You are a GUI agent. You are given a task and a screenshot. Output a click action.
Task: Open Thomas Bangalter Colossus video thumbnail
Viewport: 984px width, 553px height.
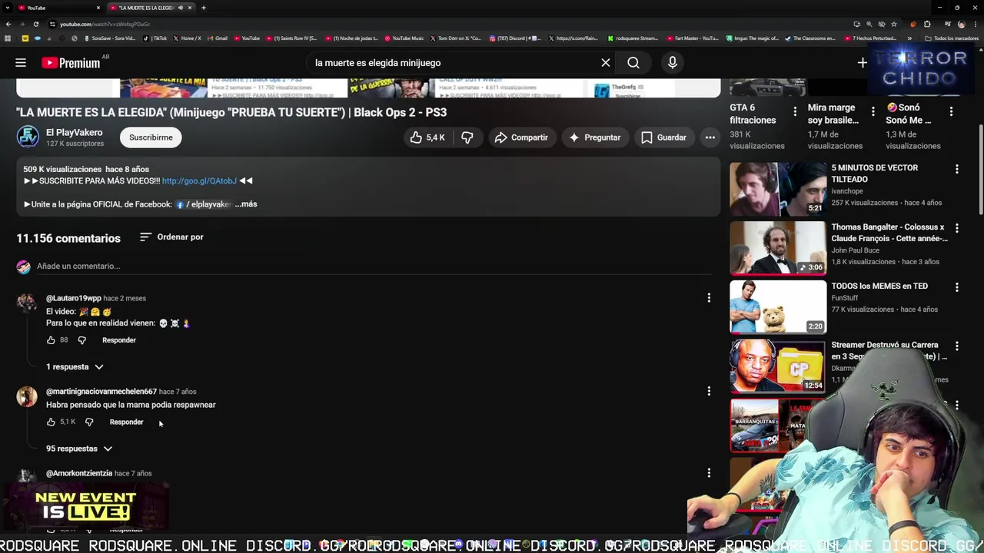(777, 248)
